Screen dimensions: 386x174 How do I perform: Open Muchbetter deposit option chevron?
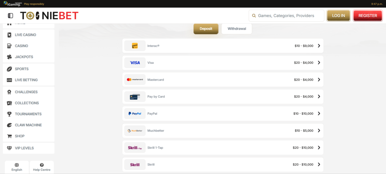point(319,130)
